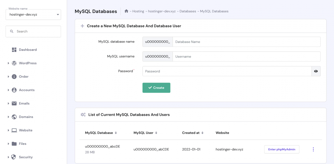This screenshot has width=334, height=164.
Task: Click the Security shield icon
Action: click(14, 157)
